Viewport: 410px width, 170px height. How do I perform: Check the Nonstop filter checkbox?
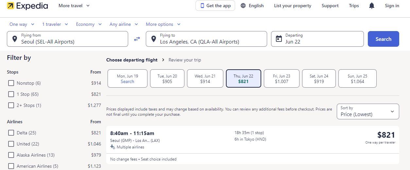(x=11, y=83)
